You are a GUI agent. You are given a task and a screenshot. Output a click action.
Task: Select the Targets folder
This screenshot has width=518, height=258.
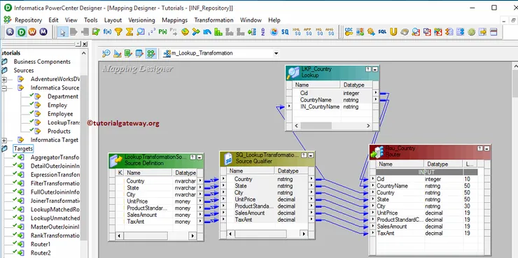(23, 149)
